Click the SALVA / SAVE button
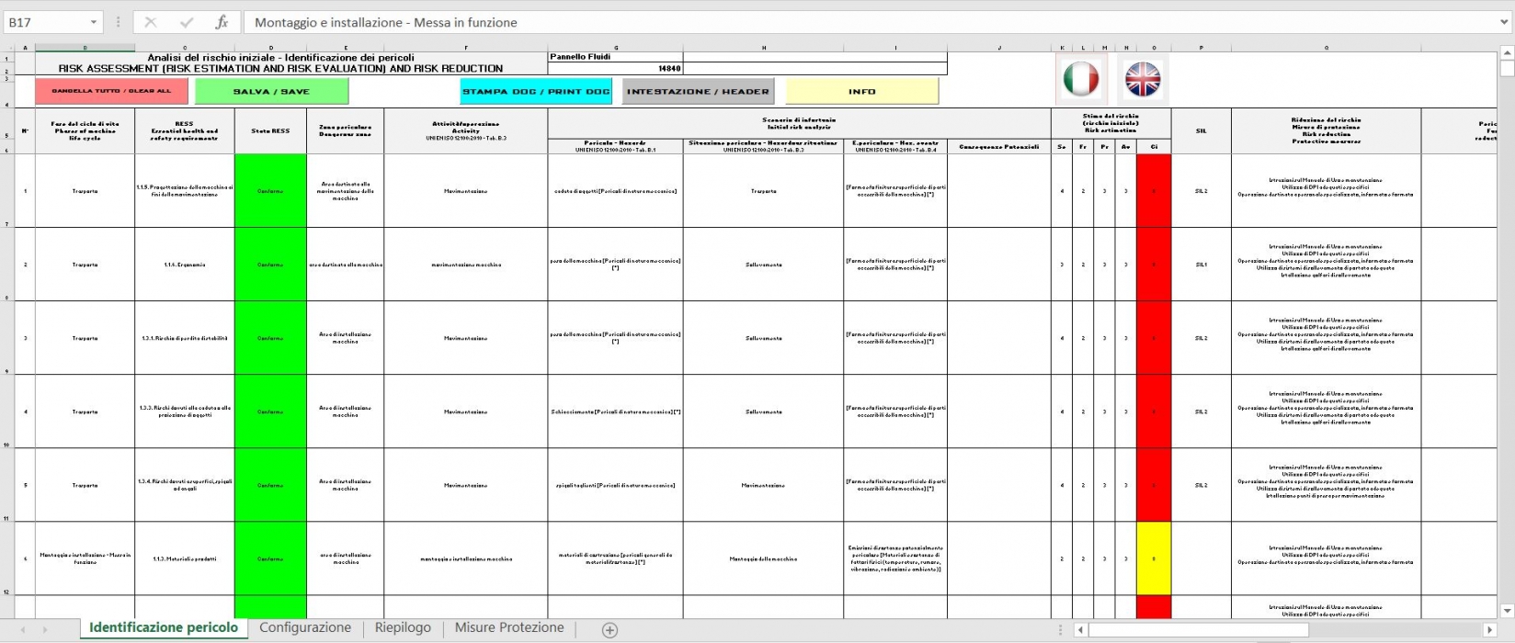 [271, 92]
